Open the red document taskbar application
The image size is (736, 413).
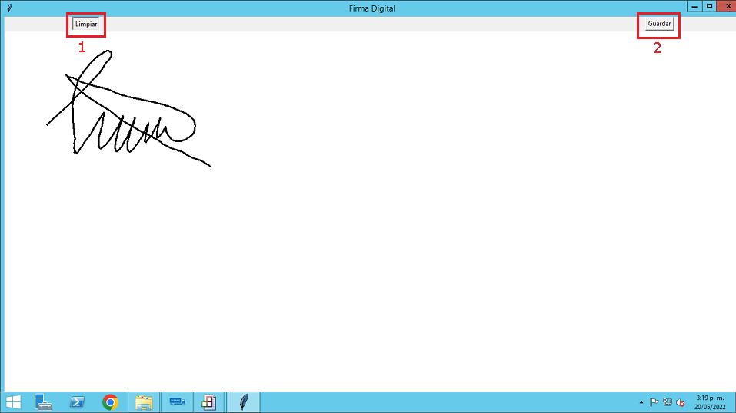click(x=209, y=402)
